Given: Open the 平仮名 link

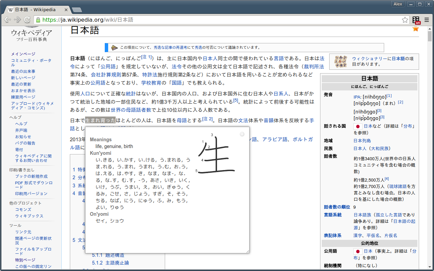Looking at the screenshot, I should (x=373, y=235).
